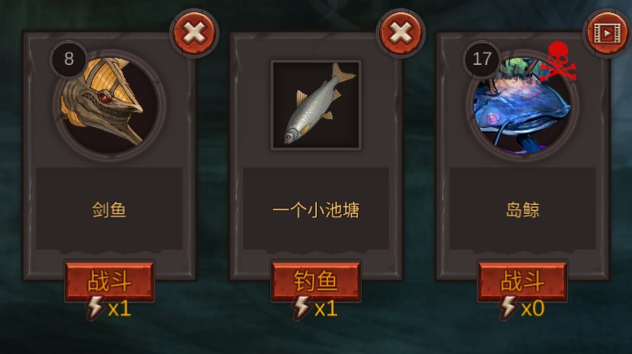Click the swordfish monster portrait
Screen dimensions: 632x354
click(109, 105)
